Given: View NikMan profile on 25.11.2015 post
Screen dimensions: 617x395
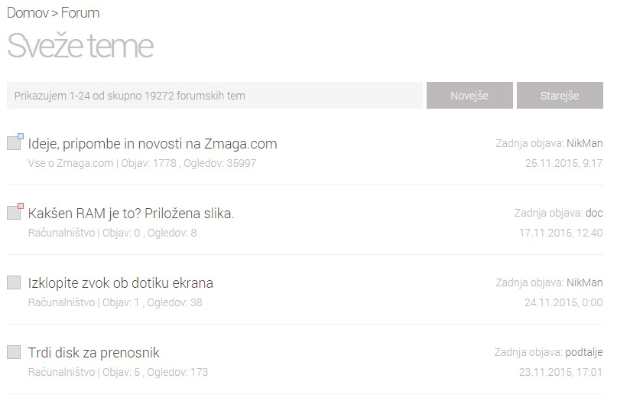Looking at the screenshot, I should coord(585,143).
